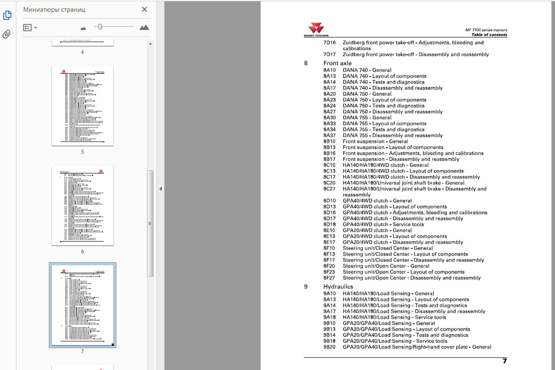Click the 8B10 Front suspension - General entry
The width and height of the screenshot is (555, 370).
(375, 141)
